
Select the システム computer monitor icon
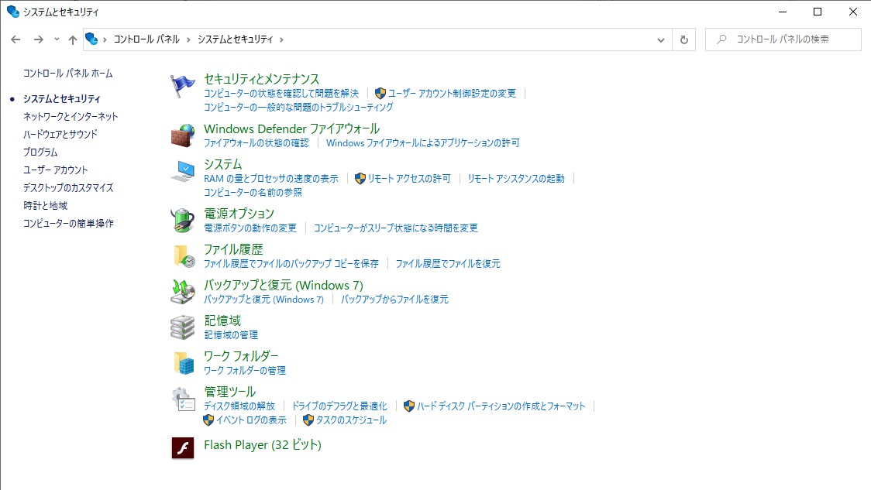click(x=183, y=171)
